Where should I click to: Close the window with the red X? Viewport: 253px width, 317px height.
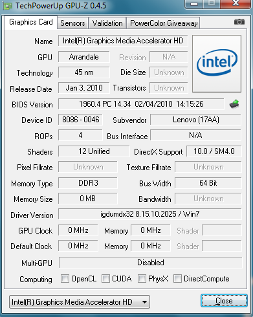(x=236, y=3)
